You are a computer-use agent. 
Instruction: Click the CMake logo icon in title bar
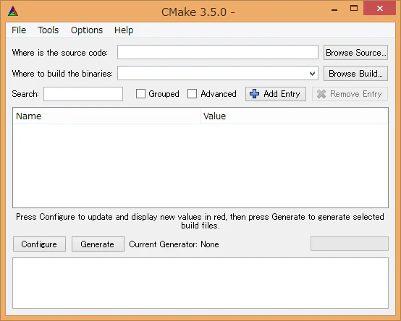[x=13, y=12]
